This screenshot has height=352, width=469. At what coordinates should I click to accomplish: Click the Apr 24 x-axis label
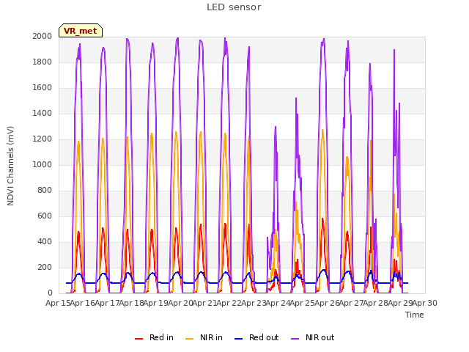coord(278,303)
